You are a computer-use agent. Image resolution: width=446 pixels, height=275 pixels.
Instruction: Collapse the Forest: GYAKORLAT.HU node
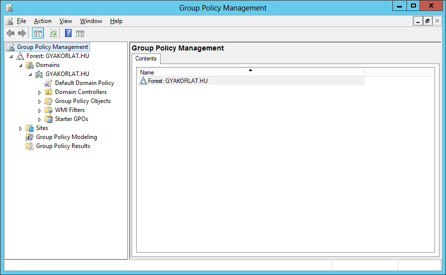(11, 56)
